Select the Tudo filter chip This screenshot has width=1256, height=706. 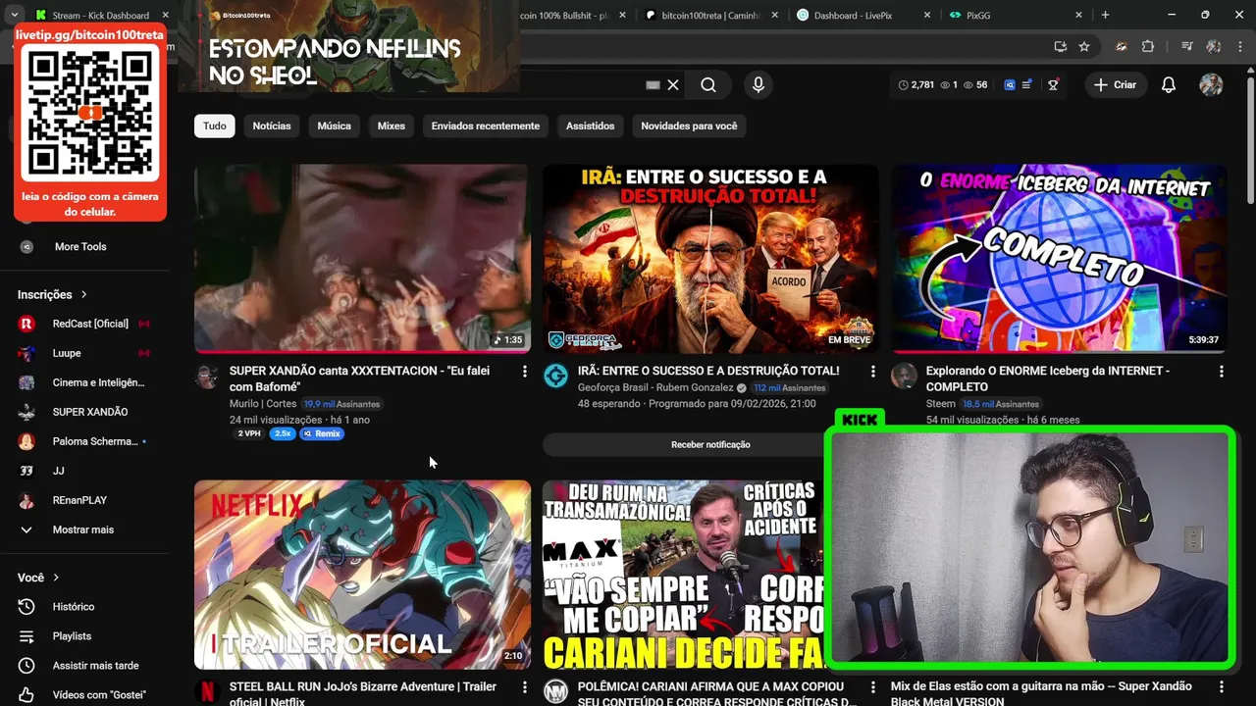click(215, 126)
